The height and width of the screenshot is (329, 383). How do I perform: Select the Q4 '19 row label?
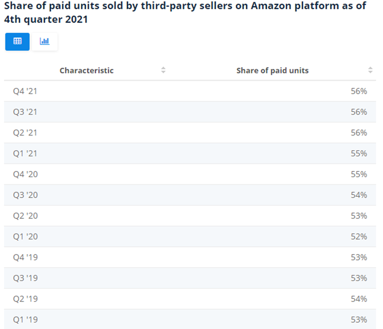tap(26, 257)
